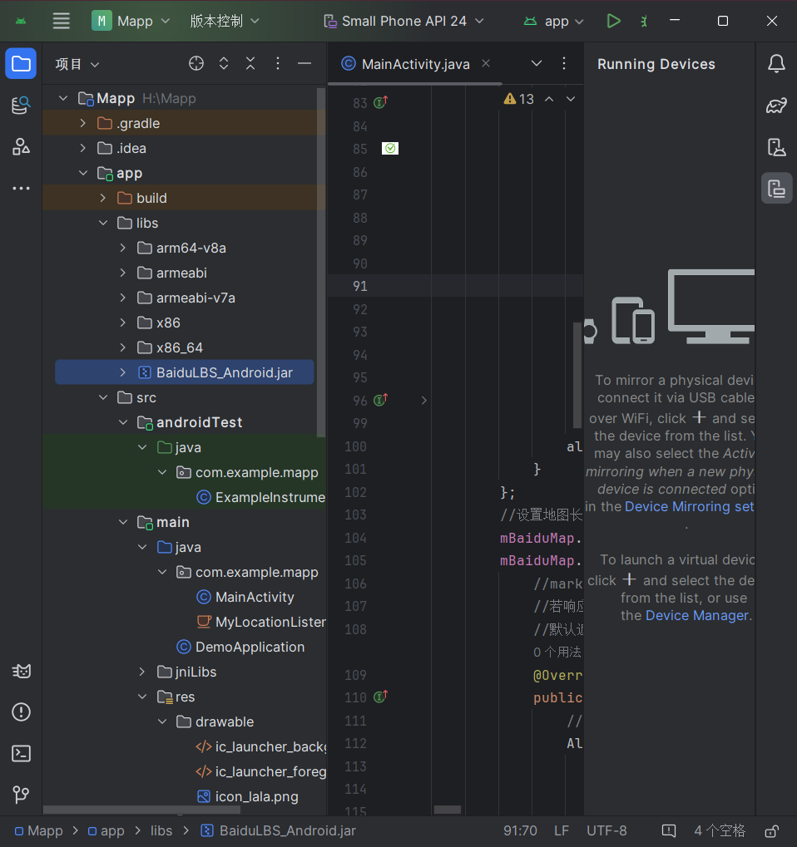
Task: Go to next highlighted problem
Action: [571, 99]
